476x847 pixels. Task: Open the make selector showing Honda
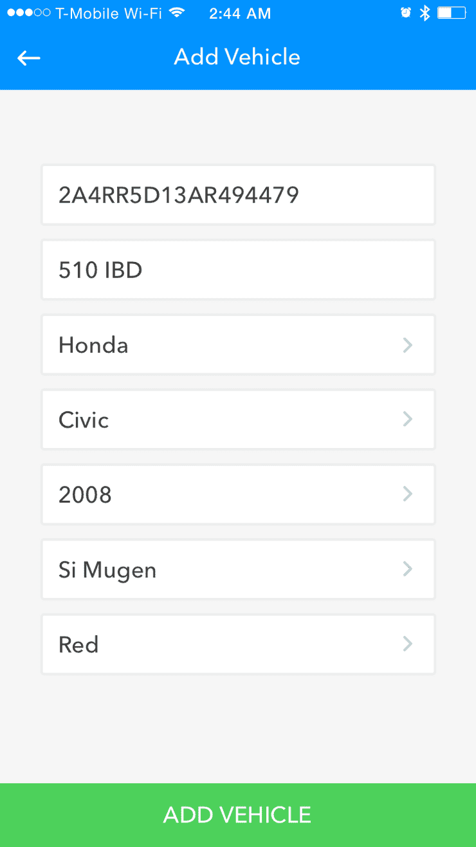[x=238, y=344]
